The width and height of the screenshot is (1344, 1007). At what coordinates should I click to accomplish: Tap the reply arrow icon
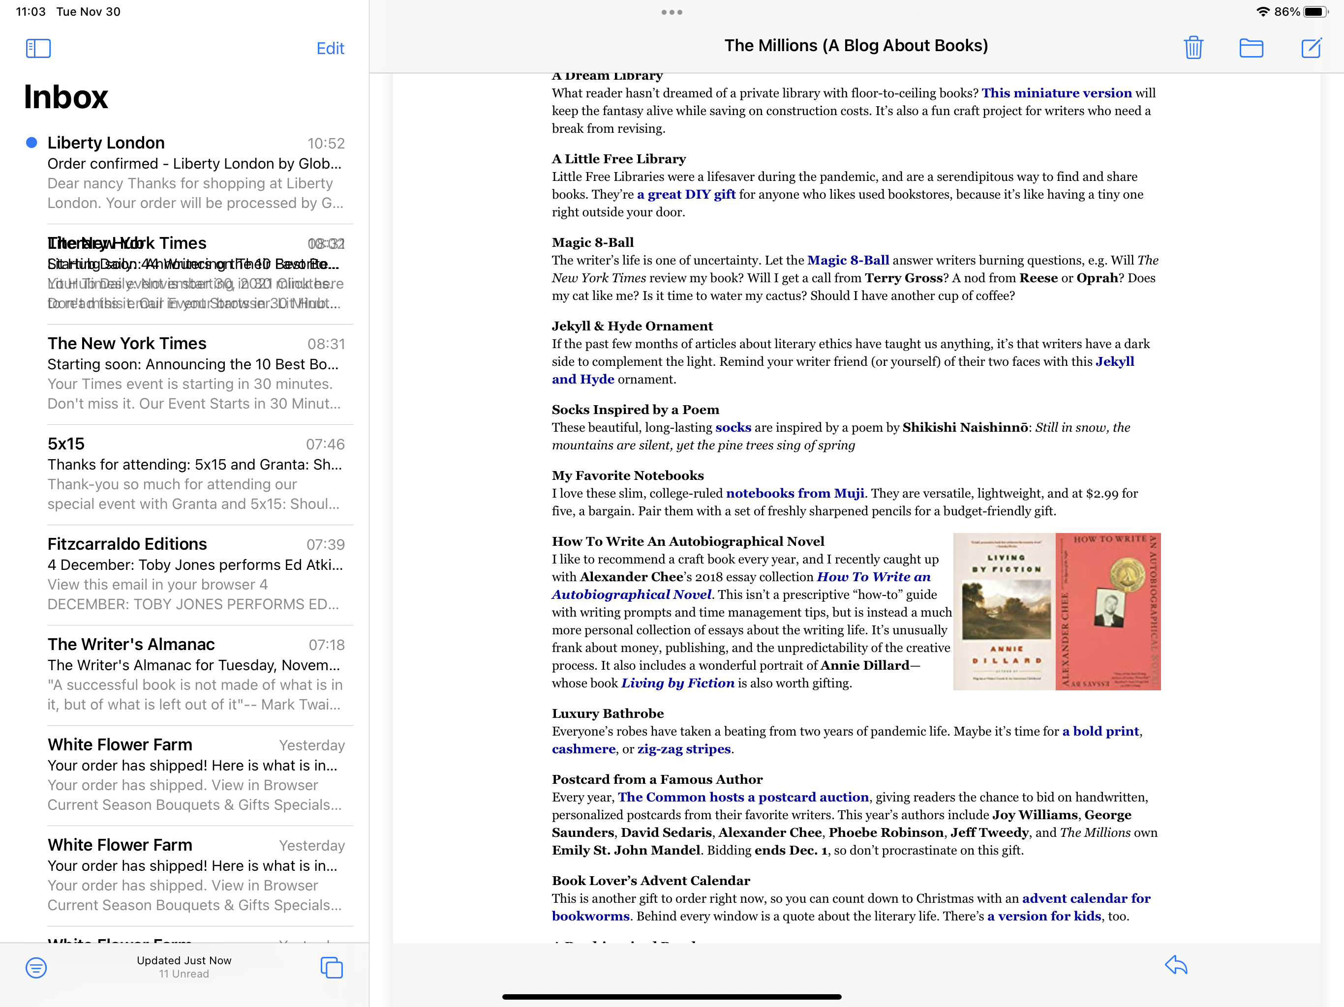click(x=1176, y=965)
